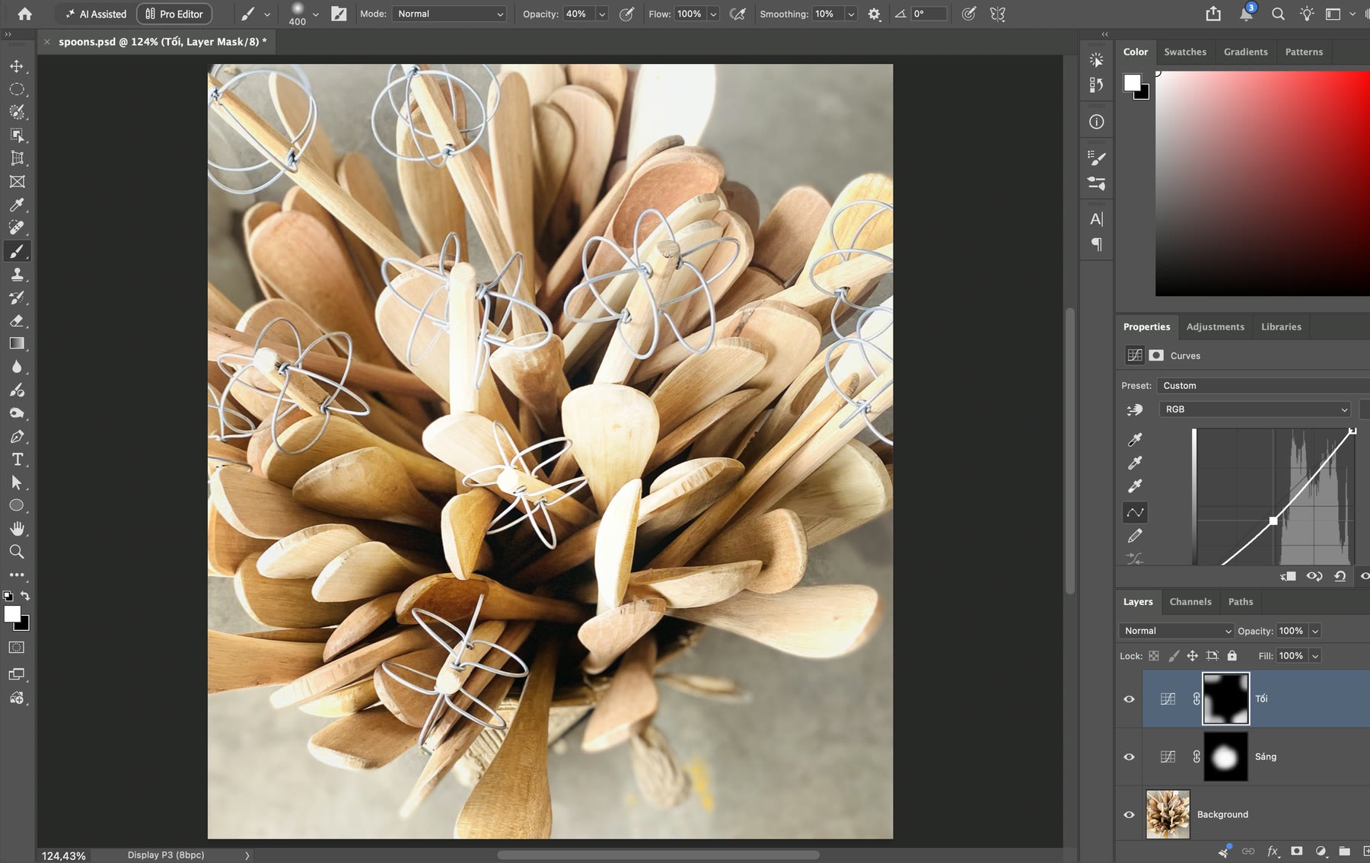Open notifications bell icon
This screenshot has width=1370, height=863.
(x=1246, y=14)
